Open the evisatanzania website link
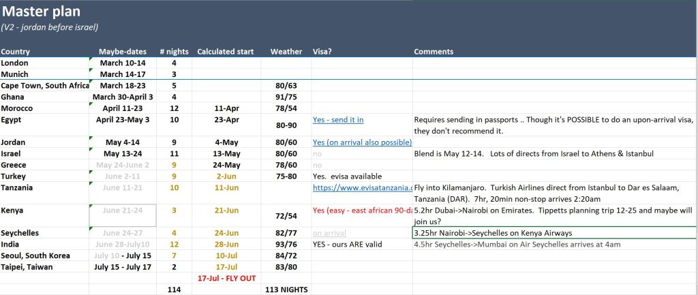Image resolution: width=698 pixels, height=295 pixels. pyautogui.click(x=362, y=187)
